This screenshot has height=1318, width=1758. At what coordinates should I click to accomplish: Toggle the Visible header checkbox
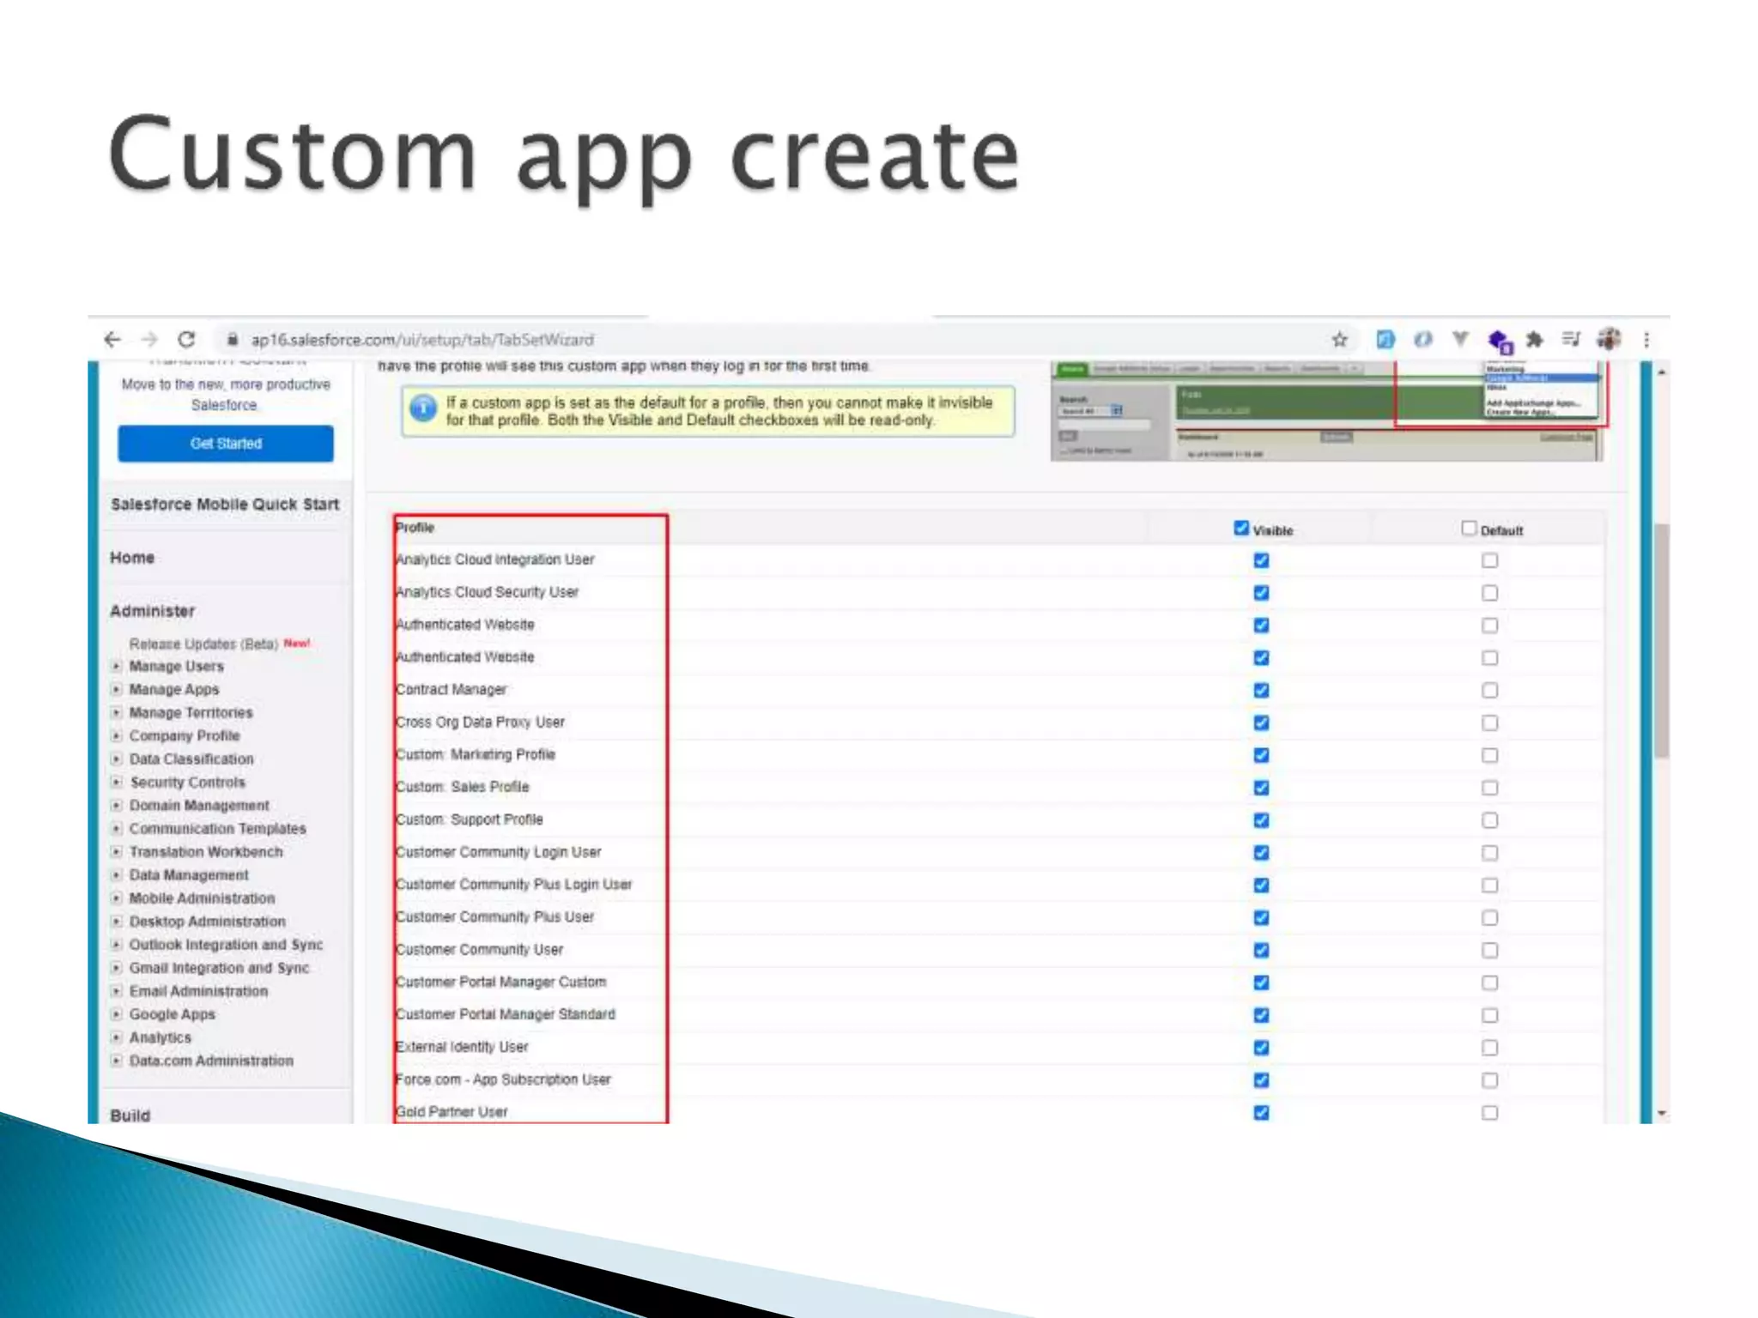(x=1241, y=529)
